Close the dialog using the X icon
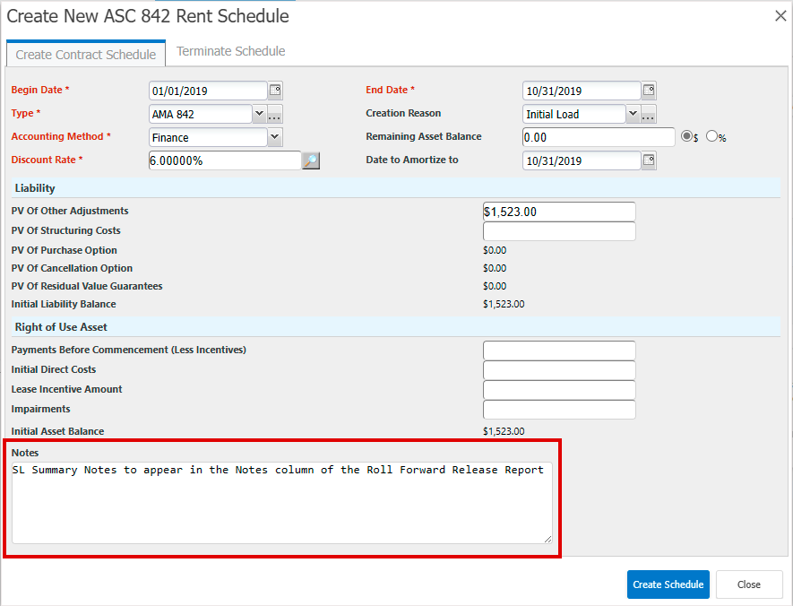The width and height of the screenshot is (793, 606). click(780, 16)
